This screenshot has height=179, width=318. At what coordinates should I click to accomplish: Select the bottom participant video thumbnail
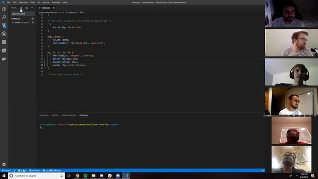(x=292, y=159)
